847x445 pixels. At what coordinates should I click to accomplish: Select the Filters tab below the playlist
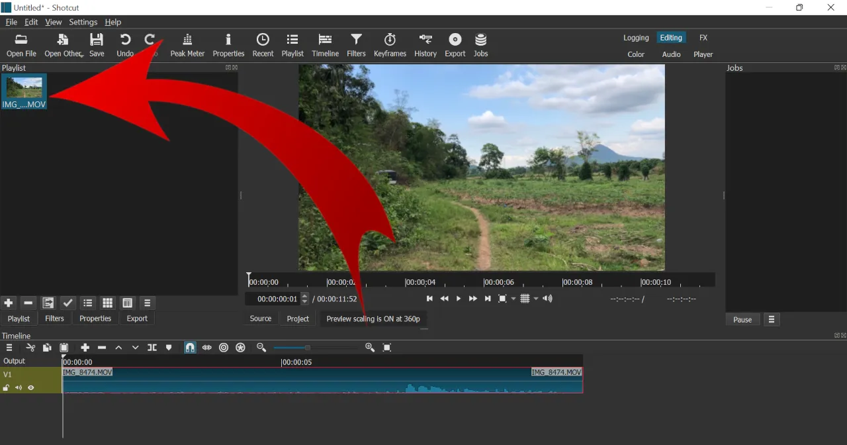coord(54,319)
